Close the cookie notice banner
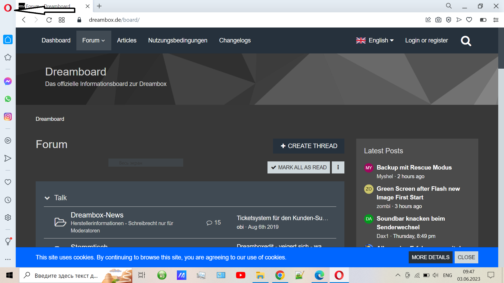This screenshot has height=283, width=504. (x=466, y=257)
